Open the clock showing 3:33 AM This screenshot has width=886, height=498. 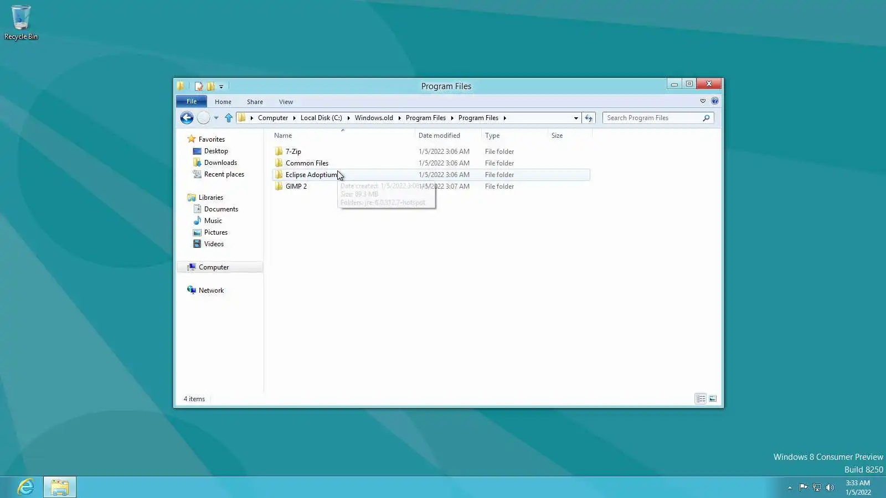click(x=858, y=487)
